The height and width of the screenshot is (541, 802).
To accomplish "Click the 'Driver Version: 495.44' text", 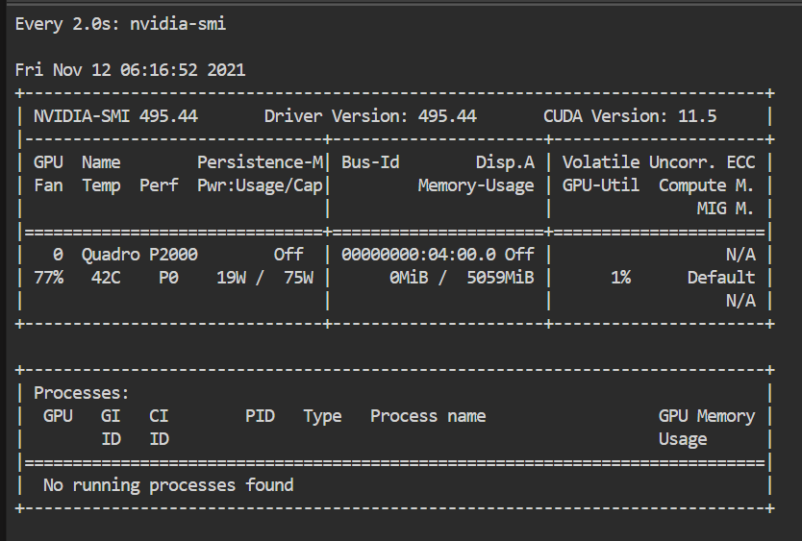I will click(x=370, y=116).
